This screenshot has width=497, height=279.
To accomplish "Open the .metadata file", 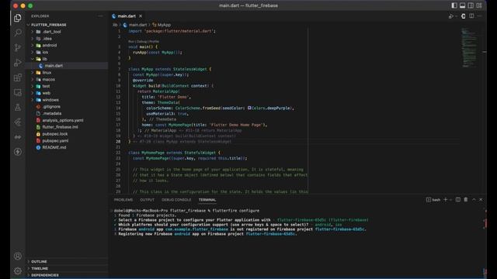I will tap(52, 113).
